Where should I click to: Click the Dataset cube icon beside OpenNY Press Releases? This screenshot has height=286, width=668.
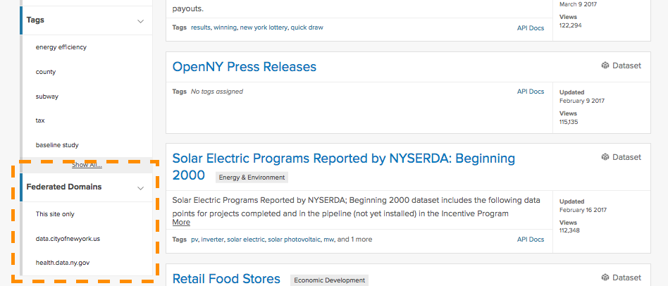click(605, 66)
